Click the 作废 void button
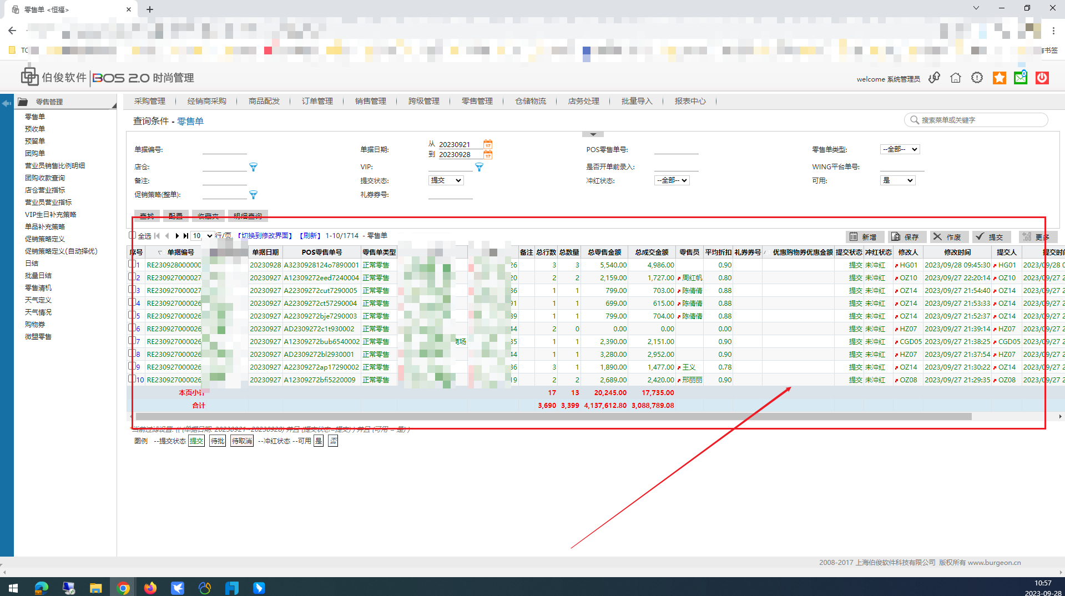 (x=949, y=237)
